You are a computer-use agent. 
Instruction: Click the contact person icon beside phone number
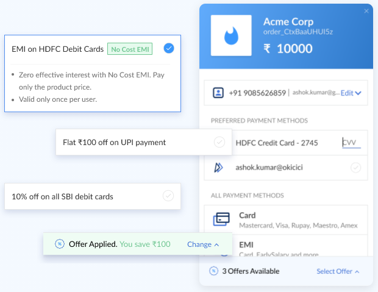tap(218, 93)
